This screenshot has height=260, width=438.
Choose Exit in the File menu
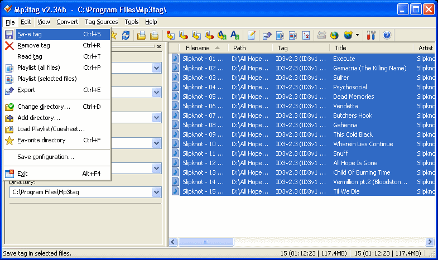(57, 174)
